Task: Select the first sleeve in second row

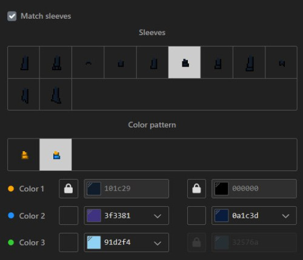Action: click(24, 94)
